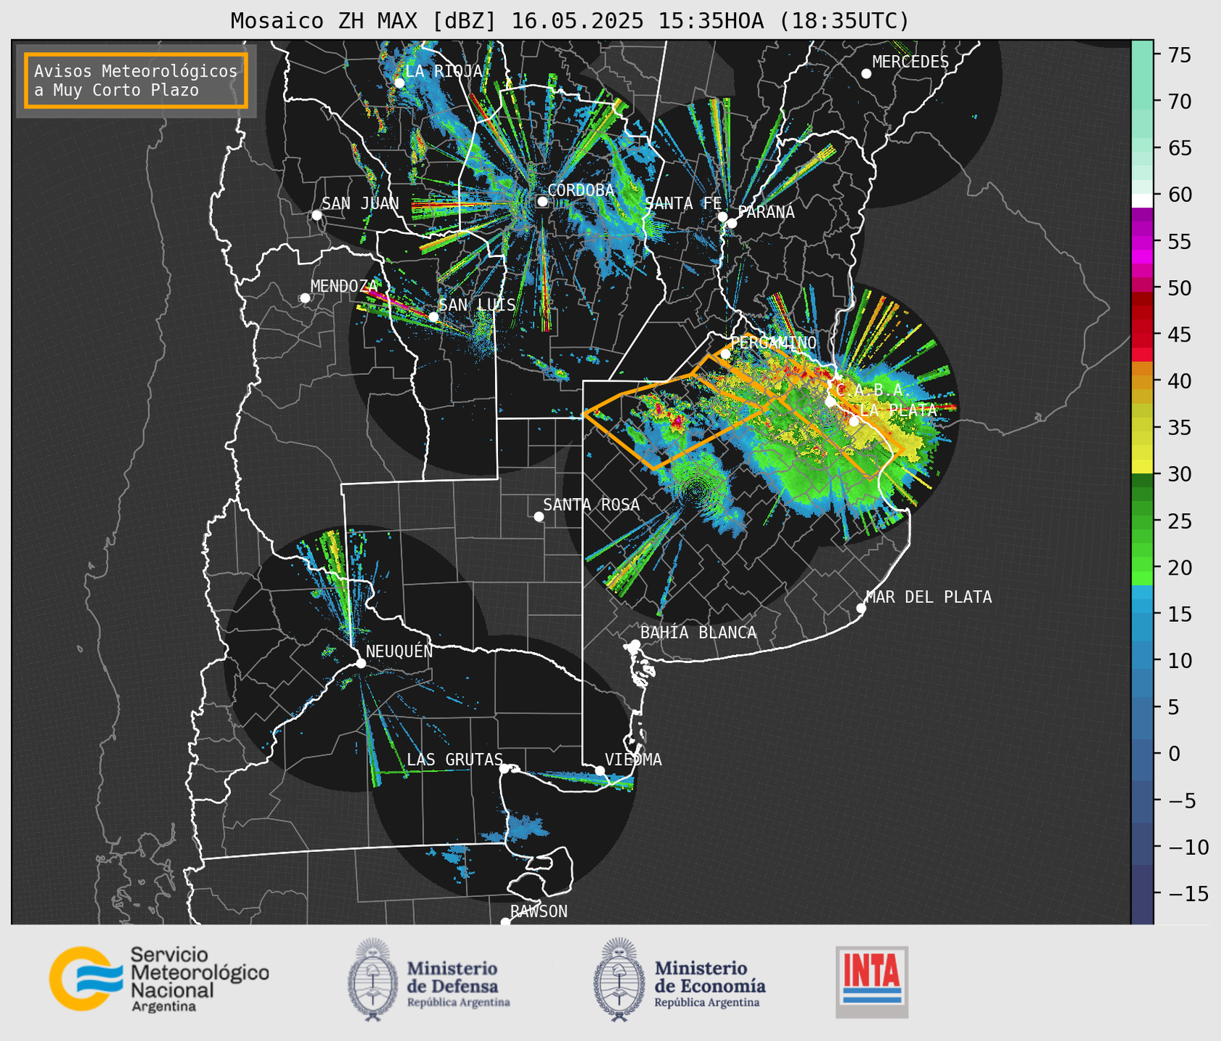Click the light blue 15 dBZ color band
Image resolution: width=1221 pixels, height=1041 pixels.
coord(1142,614)
